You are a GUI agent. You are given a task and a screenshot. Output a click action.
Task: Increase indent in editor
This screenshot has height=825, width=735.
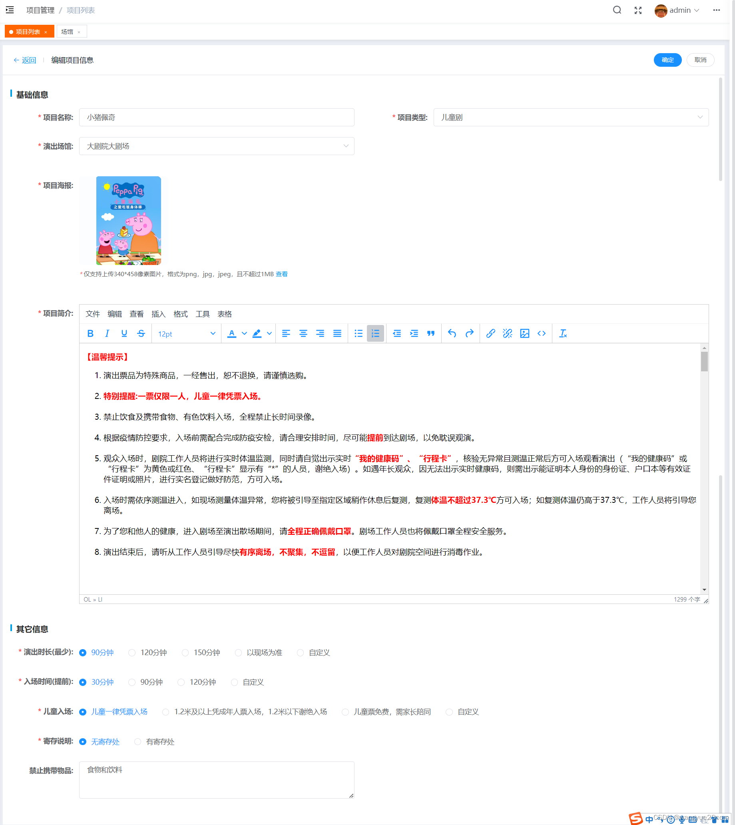coord(414,333)
